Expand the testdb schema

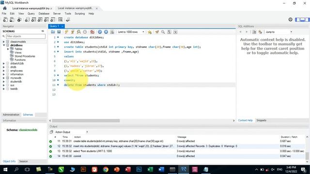coord(3,89)
